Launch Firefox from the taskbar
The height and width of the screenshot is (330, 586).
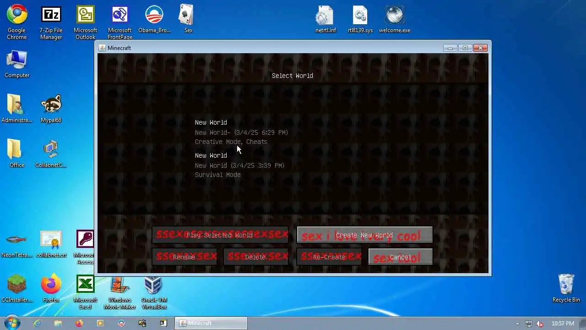[x=79, y=323]
